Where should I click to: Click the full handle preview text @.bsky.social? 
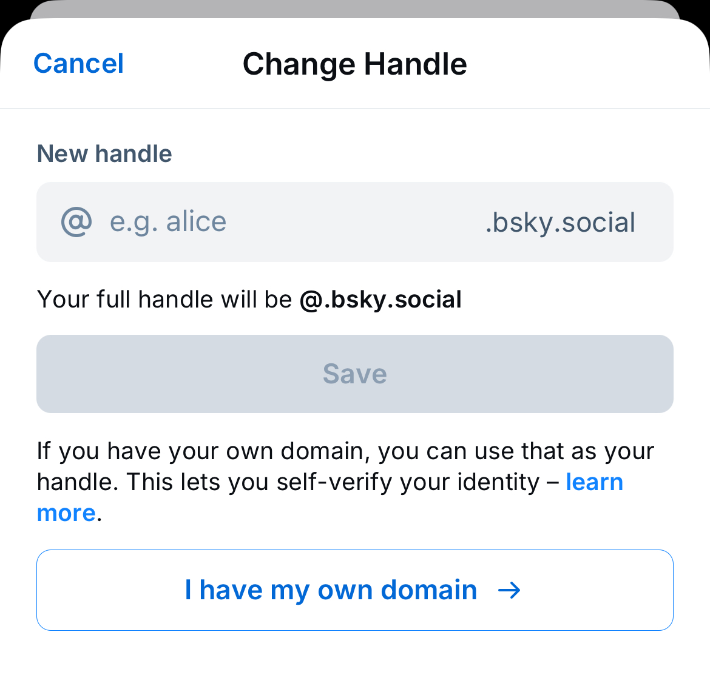[381, 299]
